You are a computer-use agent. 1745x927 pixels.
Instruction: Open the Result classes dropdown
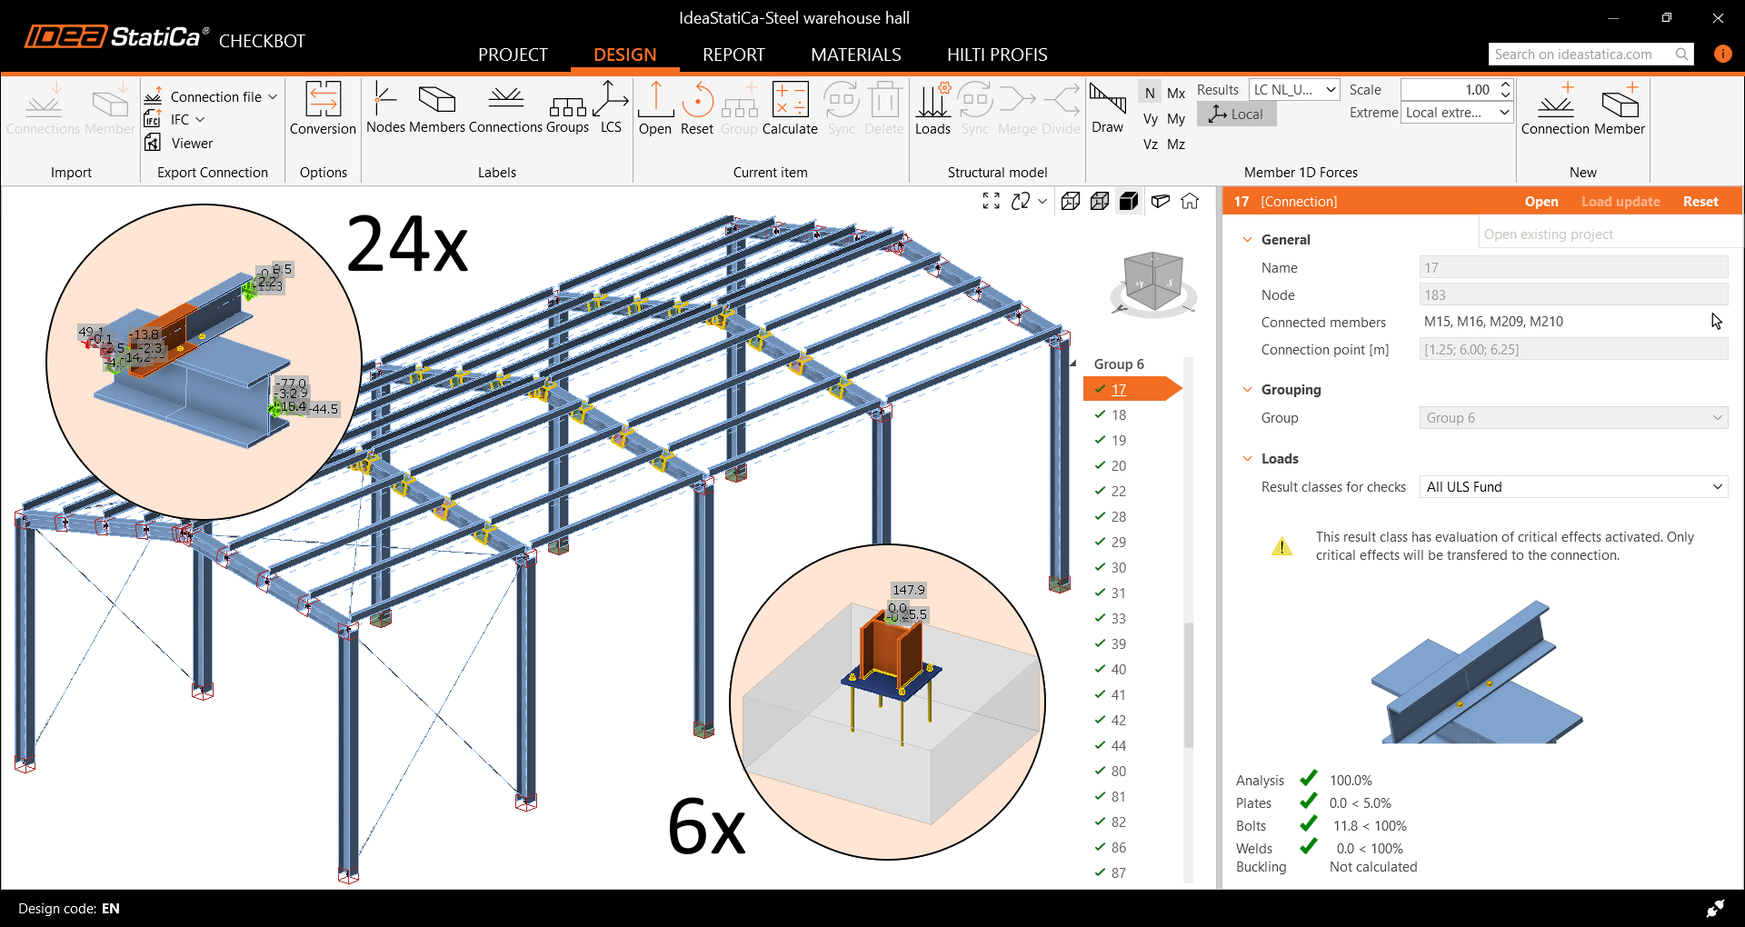coord(1573,487)
